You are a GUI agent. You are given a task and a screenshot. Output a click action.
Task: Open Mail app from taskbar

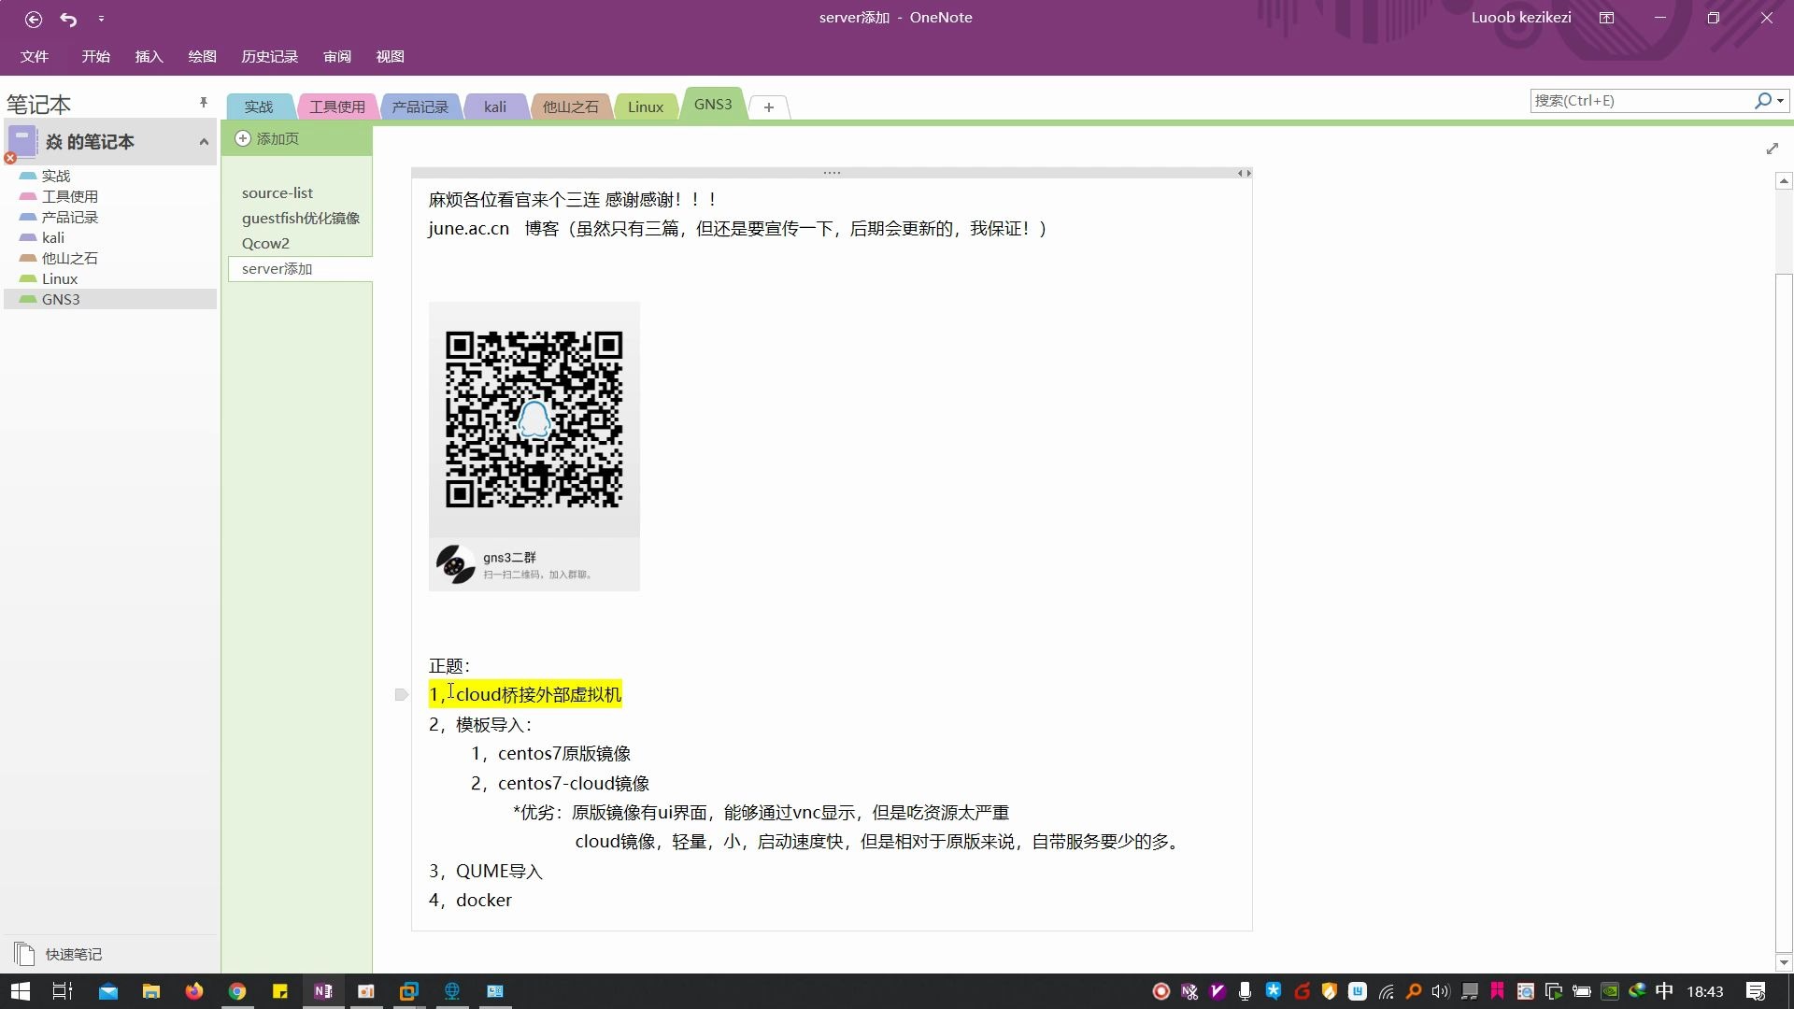(x=108, y=991)
